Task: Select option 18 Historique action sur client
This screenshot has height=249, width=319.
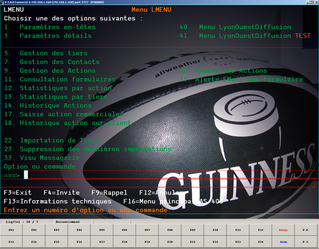Action: pyautogui.click(x=67, y=123)
